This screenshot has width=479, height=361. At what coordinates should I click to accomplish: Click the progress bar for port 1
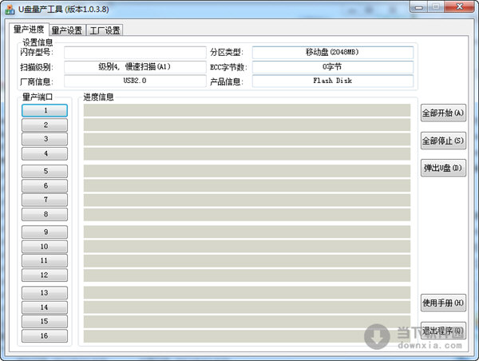tap(247, 110)
